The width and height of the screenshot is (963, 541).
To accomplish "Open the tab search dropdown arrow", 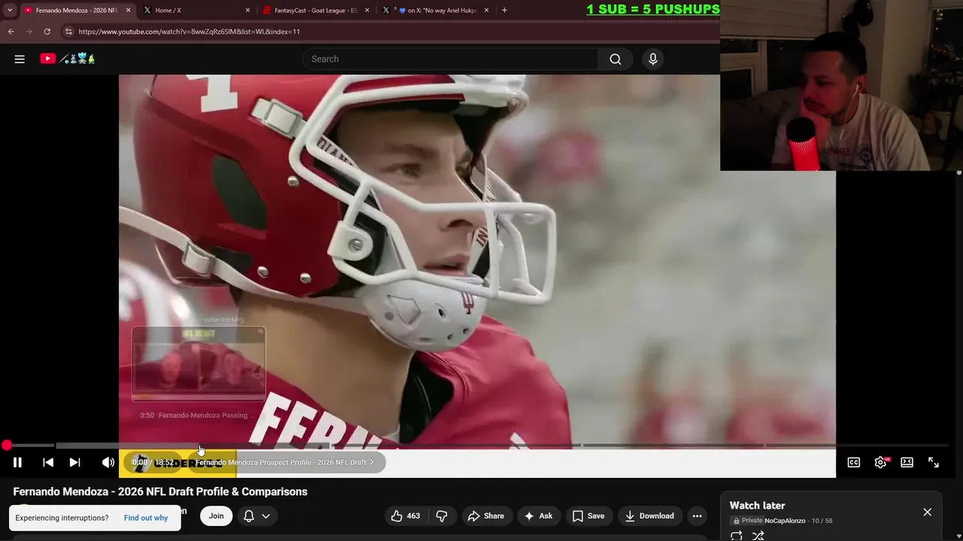I will point(10,11).
